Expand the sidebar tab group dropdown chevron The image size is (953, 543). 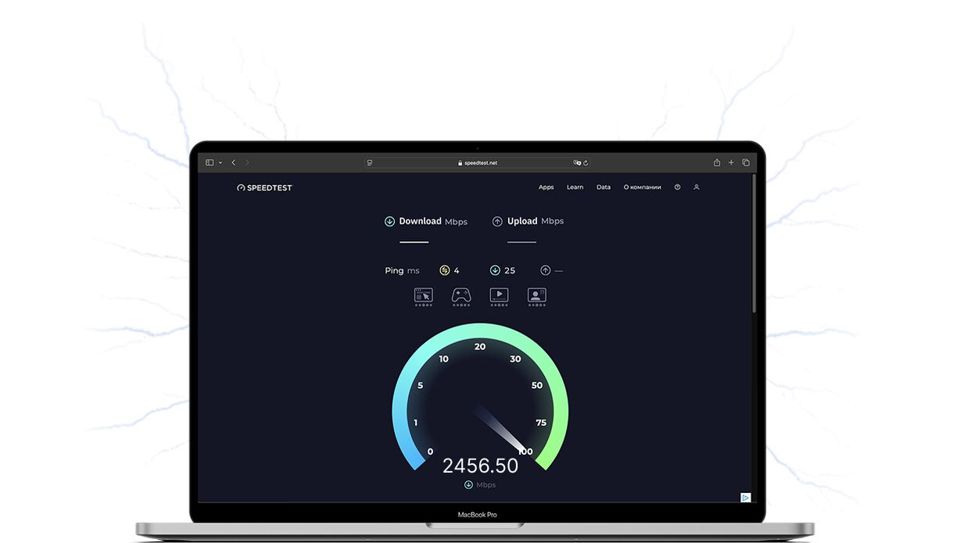coord(220,163)
